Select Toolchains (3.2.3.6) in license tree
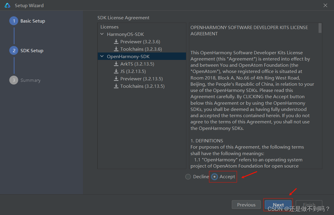The width and height of the screenshot is (334, 215). click(141, 49)
